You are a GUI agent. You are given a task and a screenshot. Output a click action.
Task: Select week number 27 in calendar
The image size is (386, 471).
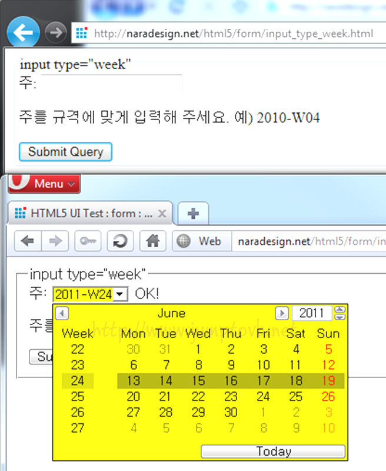[x=78, y=428]
